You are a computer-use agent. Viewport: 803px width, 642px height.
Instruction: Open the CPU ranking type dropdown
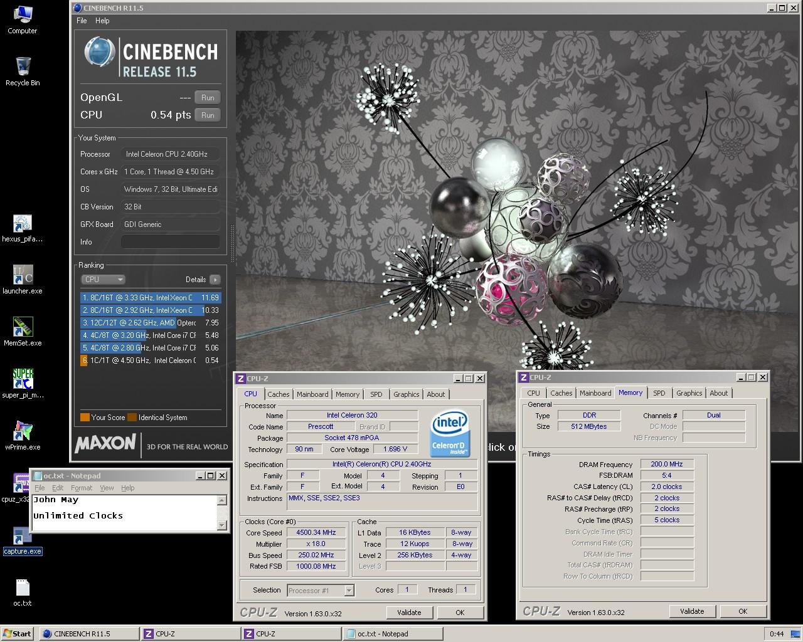tap(103, 280)
